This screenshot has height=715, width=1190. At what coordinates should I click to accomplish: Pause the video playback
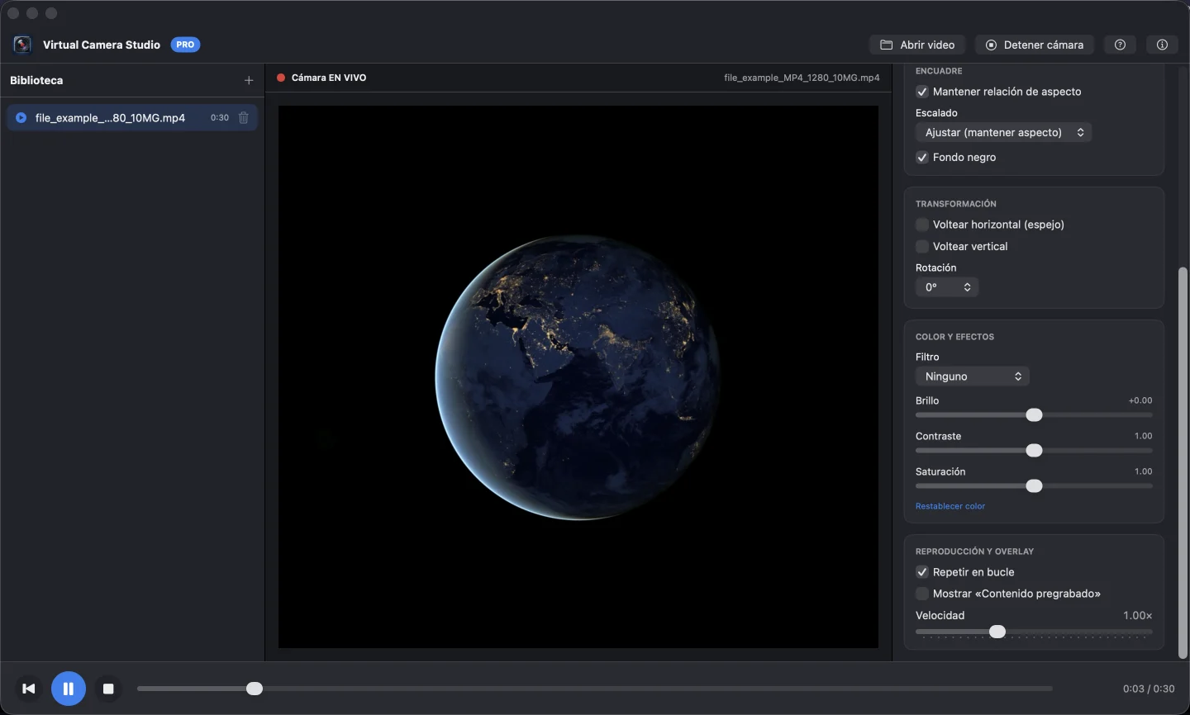69,689
